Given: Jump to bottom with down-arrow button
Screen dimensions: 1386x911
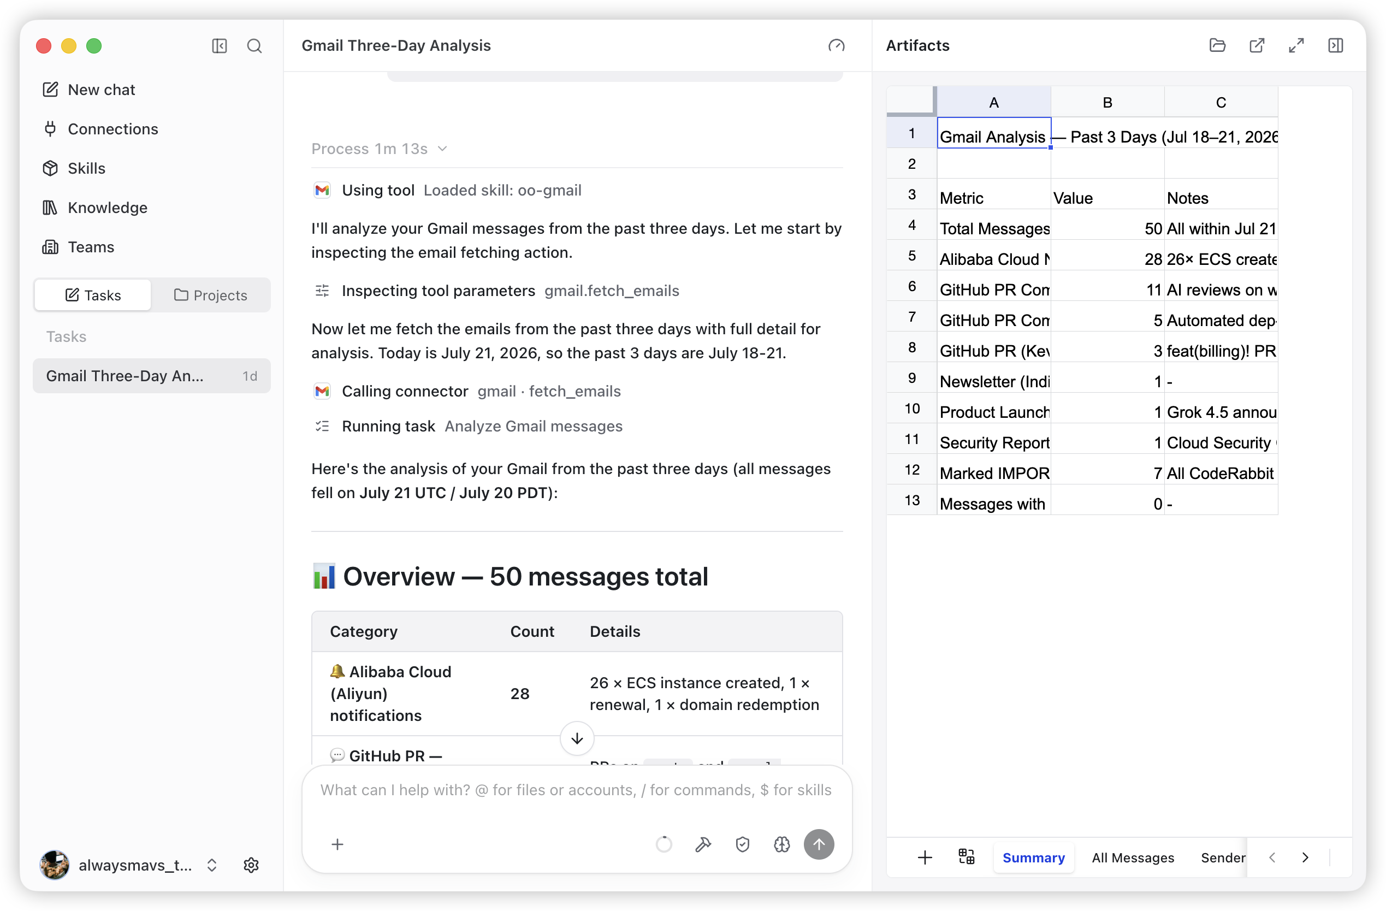Looking at the screenshot, I should pyautogui.click(x=577, y=738).
